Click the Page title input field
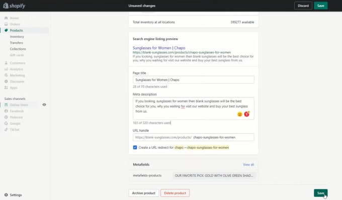Viewport: 342px width, 200px height. 194,80
